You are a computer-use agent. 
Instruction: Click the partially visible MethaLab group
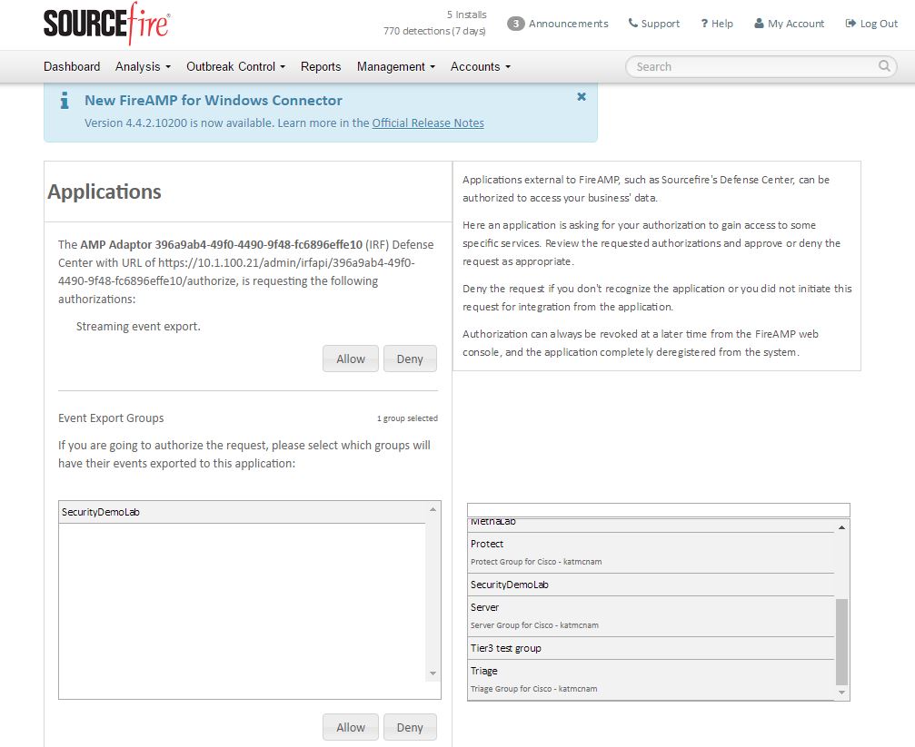tap(651, 525)
